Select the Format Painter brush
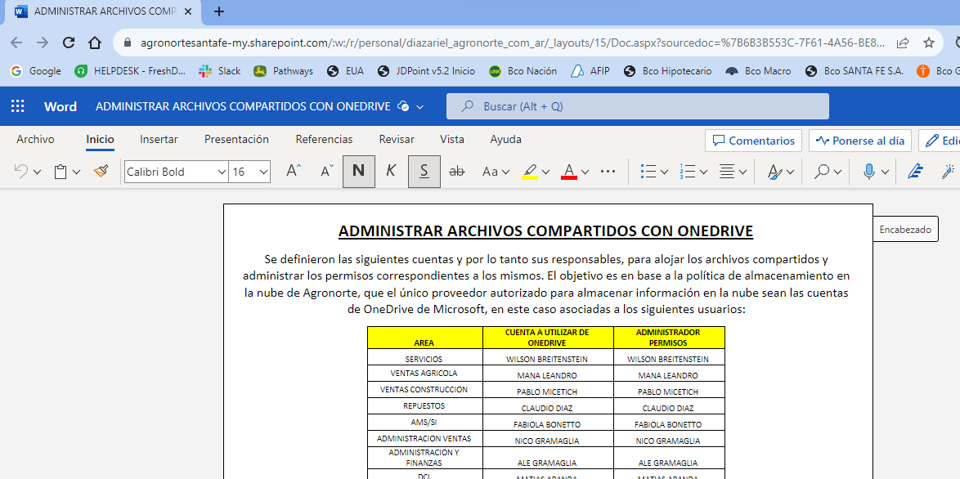The width and height of the screenshot is (960, 479). click(x=101, y=172)
